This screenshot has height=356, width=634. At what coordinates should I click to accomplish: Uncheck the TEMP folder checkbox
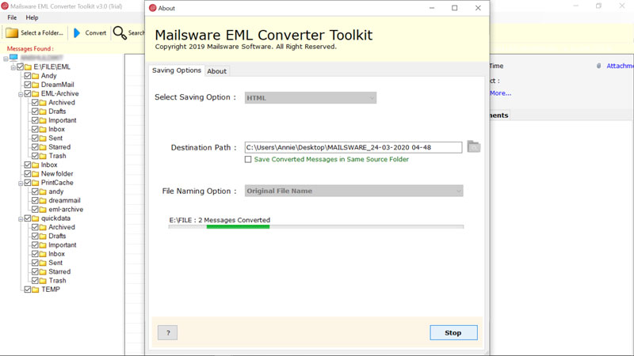coord(28,290)
